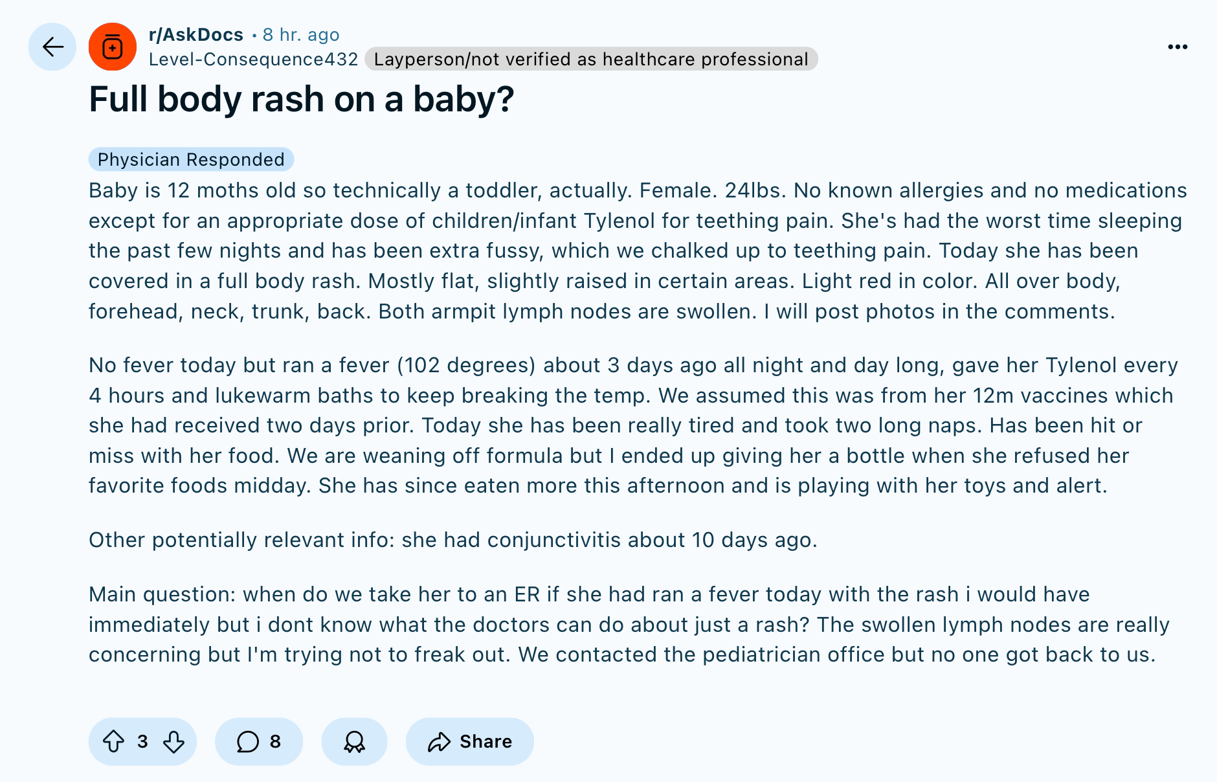Click the Layperson user flair badge
1217x782 pixels.
coord(591,59)
